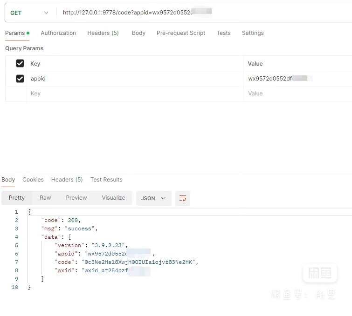Uncheck the appid parameter checkbox
Screen dimensions: 352x316
pos(20,79)
